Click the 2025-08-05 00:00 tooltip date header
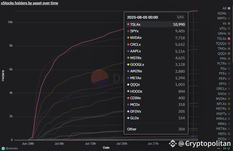233x151 pixels. point(142,17)
